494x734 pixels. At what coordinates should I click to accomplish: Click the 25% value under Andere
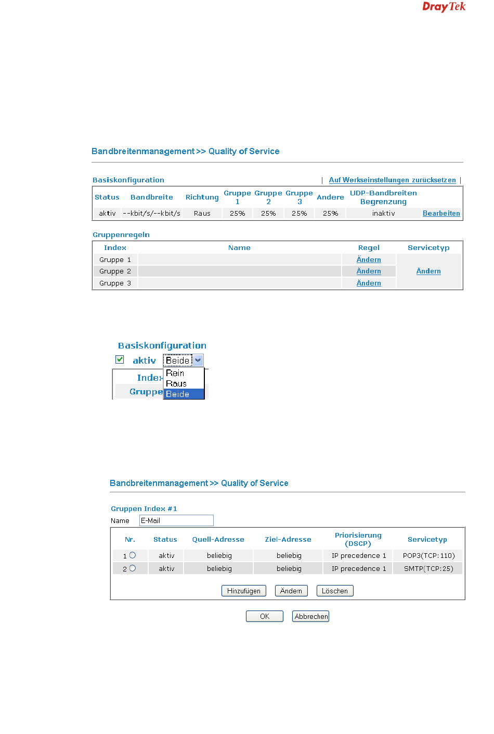pyautogui.click(x=330, y=214)
